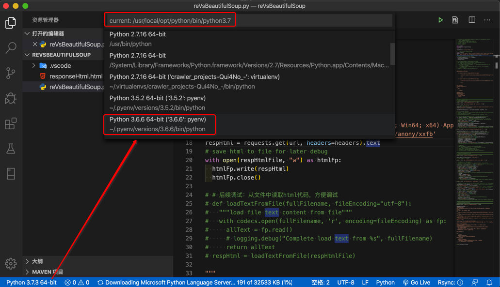500x287 pixels.
Task: Click the 'return allText' comment line
Action: point(240,247)
